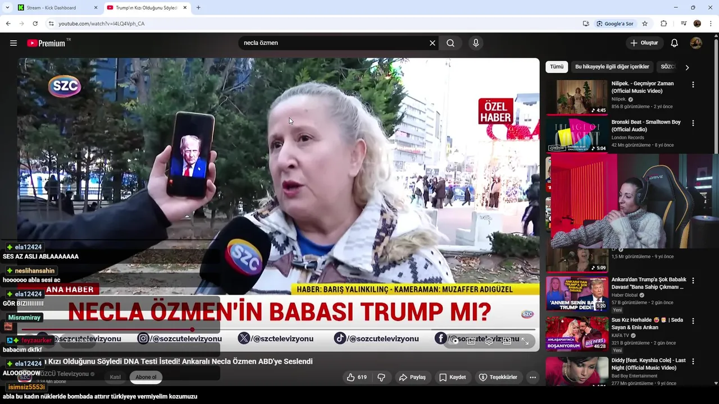The image size is (719, 404).
Task: Click the 5:09 thumbnail under the webcam overlay
Action: coord(577,260)
